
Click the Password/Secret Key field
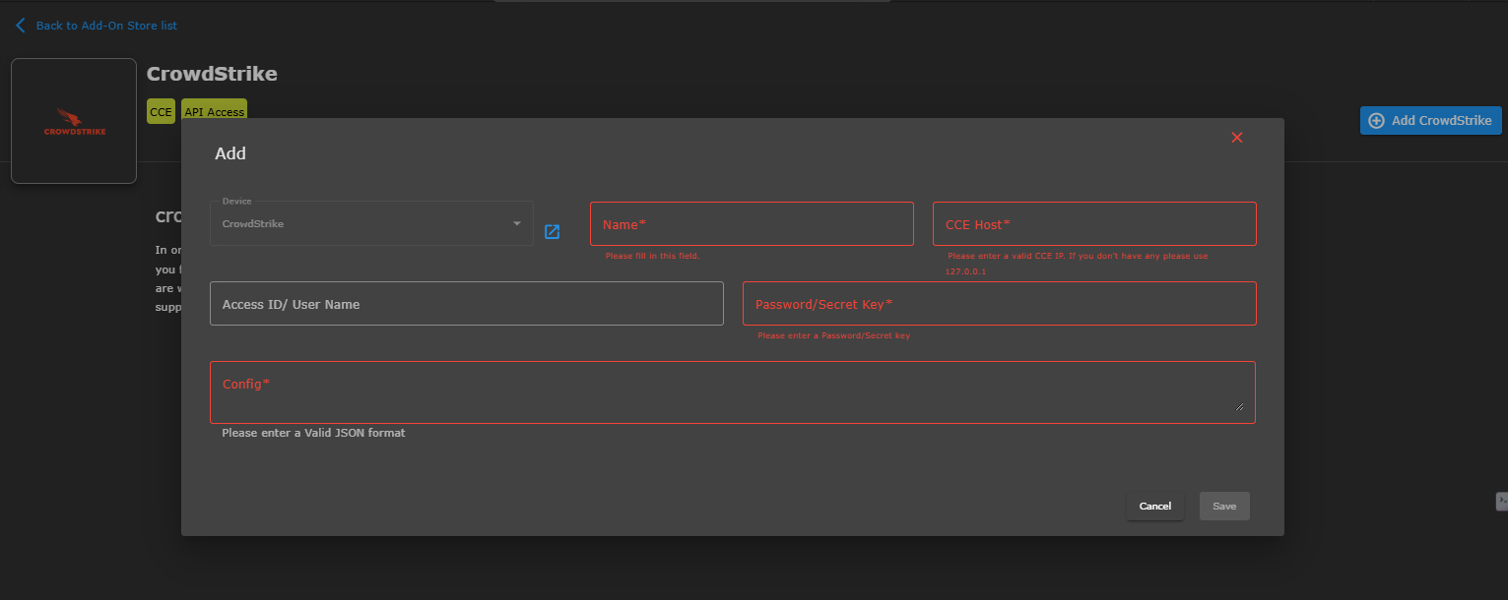(1000, 304)
